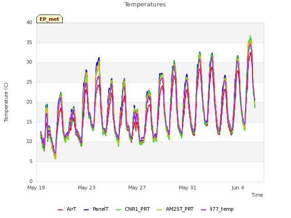Click the 20 y-axis tick label
Screen dimensions: 291x218
(29, 102)
